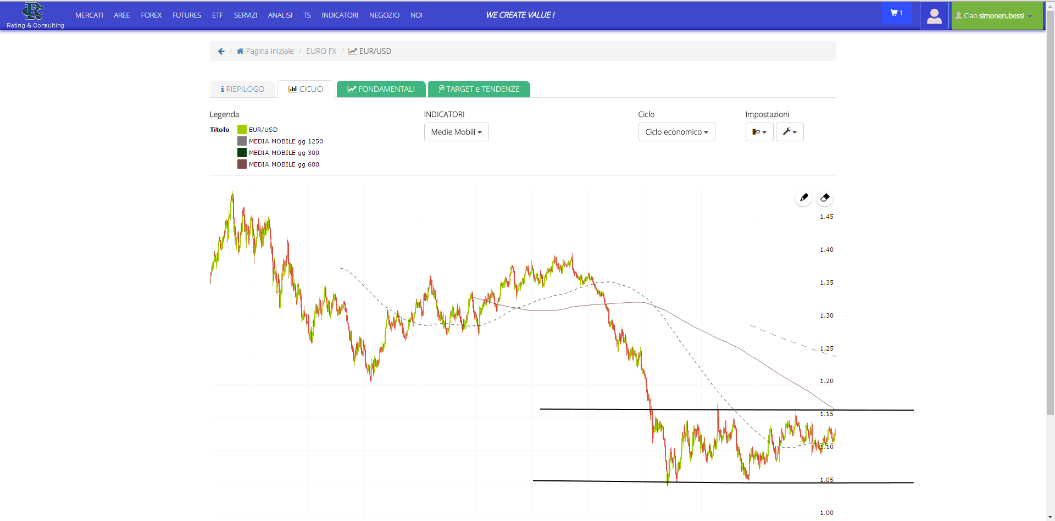Viewport: 1055px width, 521px height.
Task: Open the Ciao simonerubessi user menu
Action: (x=996, y=15)
